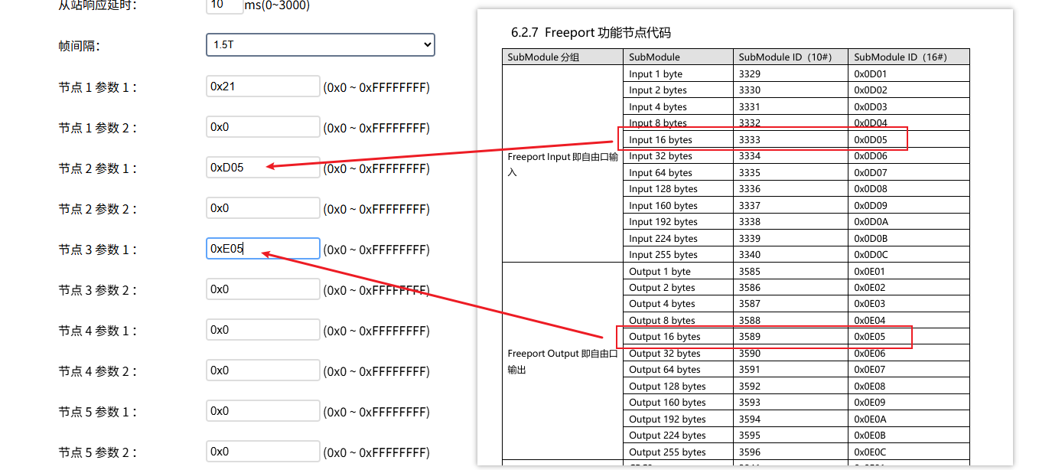This screenshot has height=470, width=1039.
Task: Click the 节点 4 参数 1 input field
Action: 262,330
